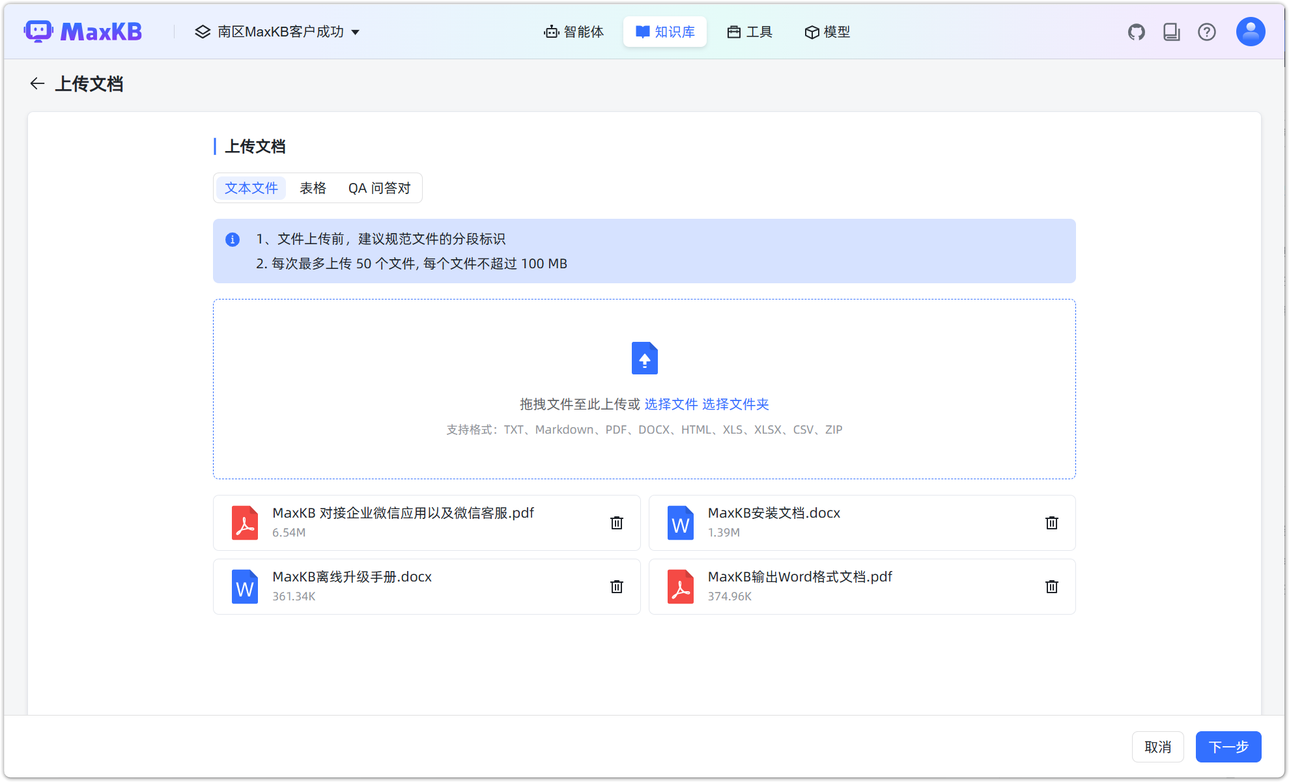Open the documentation book icon

point(1172,32)
